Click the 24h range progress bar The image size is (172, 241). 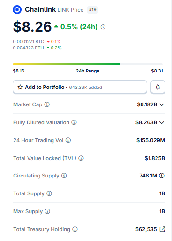click(x=88, y=64)
